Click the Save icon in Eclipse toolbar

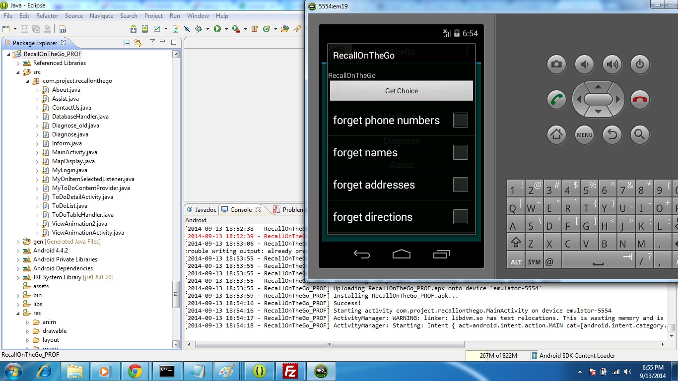point(24,29)
